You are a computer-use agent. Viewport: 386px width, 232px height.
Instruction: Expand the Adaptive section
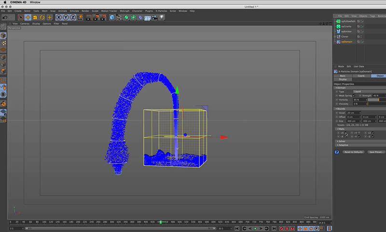(342, 145)
